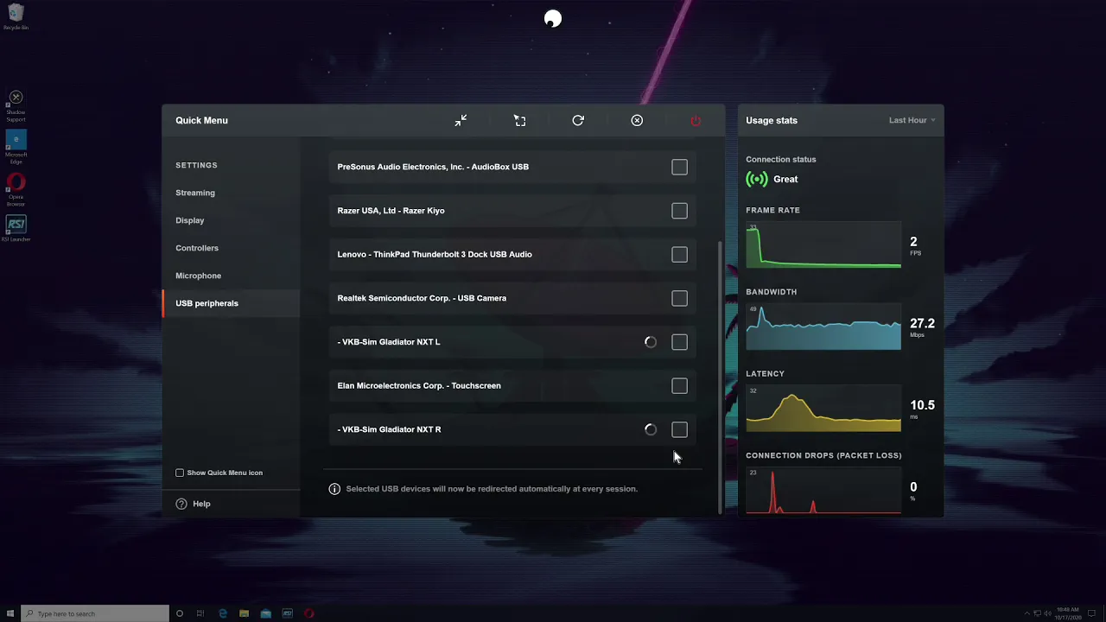1106x622 pixels.
Task: Open Opera from the taskbar
Action: pyautogui.click(x=309, y=613)
